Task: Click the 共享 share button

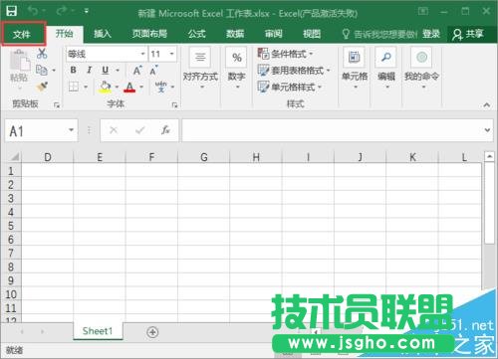Action: [468, 34]
